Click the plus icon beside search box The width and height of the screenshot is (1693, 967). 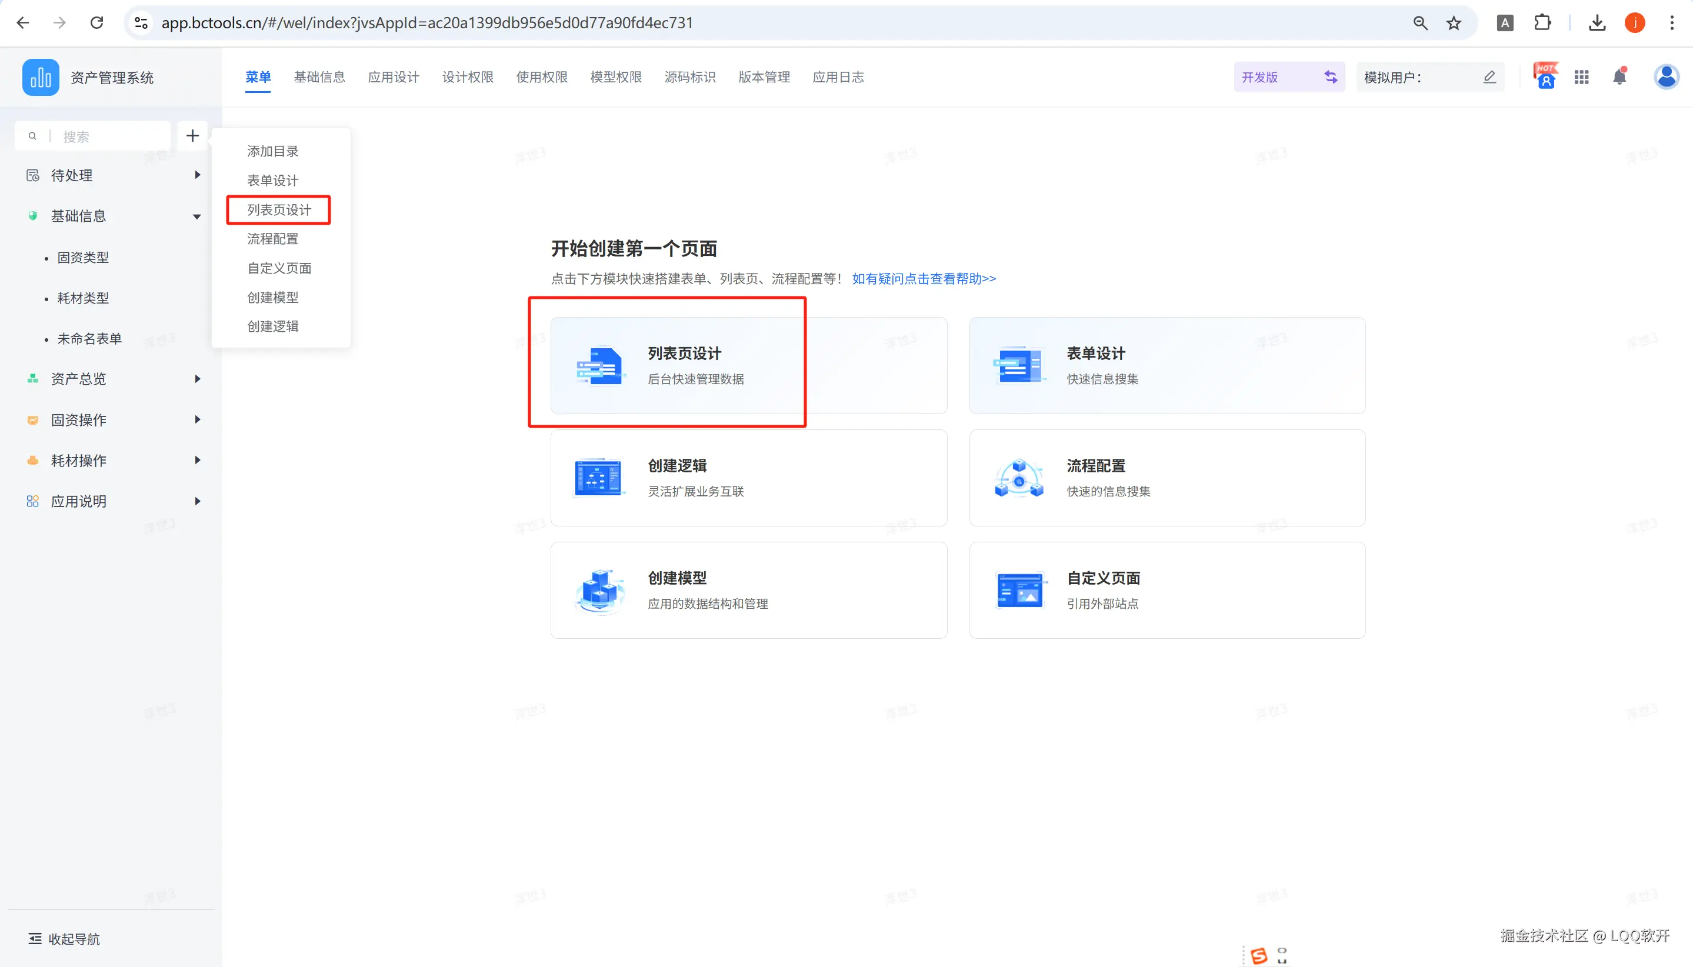point(192,136)
